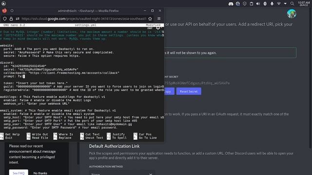The width and height of the screenshot is (312, 175).
Task: Click the 'Write Out' nano shortcut label
Action: pos(40,134)
